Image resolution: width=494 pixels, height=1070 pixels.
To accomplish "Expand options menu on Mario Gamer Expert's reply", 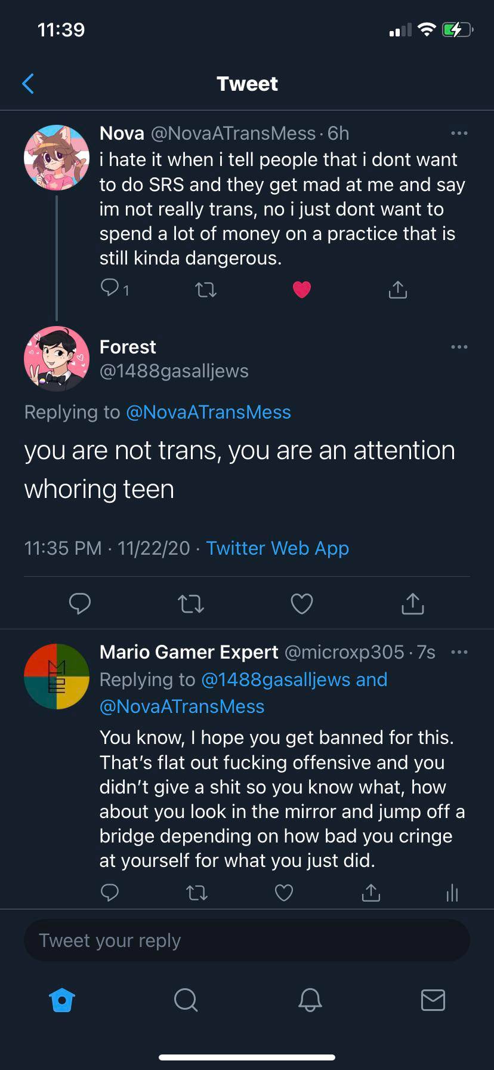I will point(459,652).
